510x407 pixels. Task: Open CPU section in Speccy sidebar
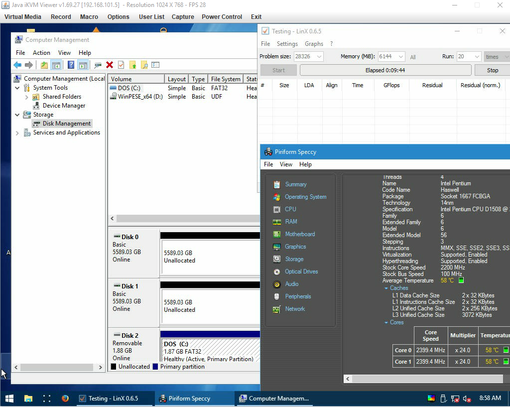coord(290,209)
